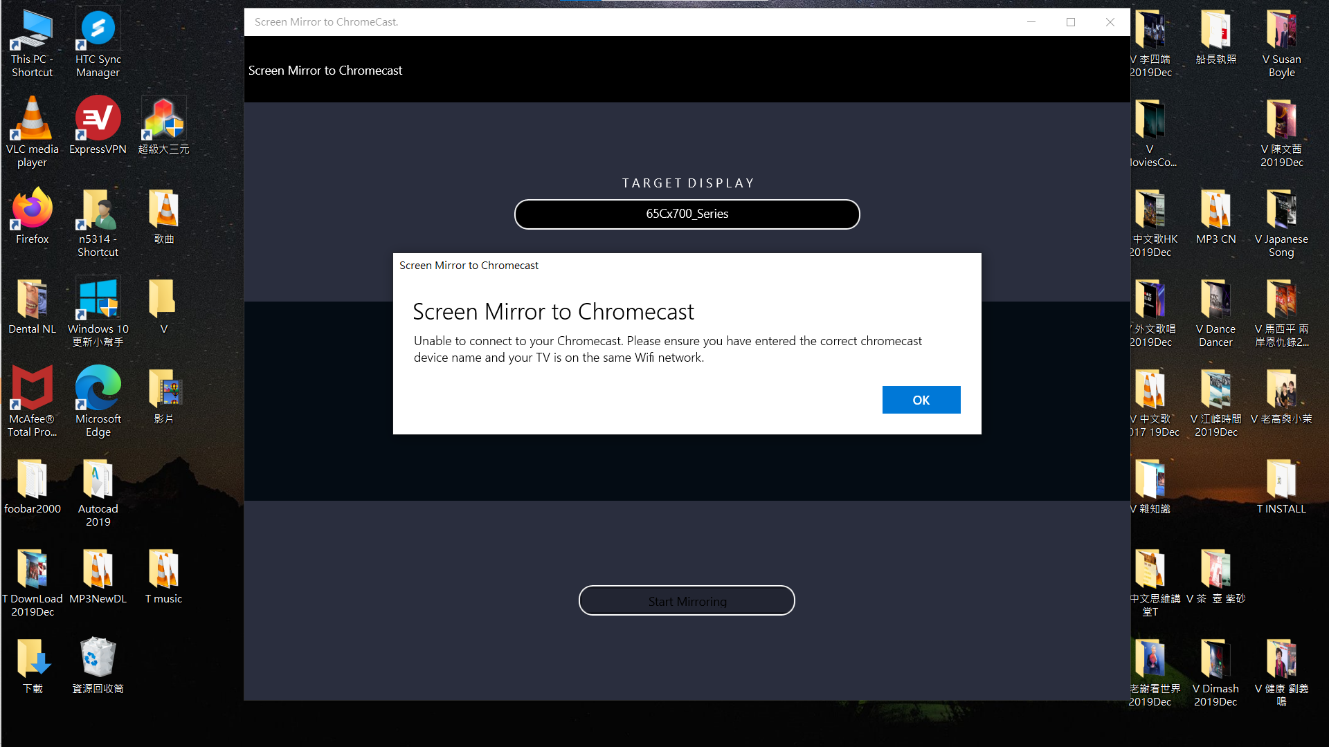Select V 茶 壺 紫砂 folder
The width and height of the screenshot is (1329, 747).
[1215, 576]
